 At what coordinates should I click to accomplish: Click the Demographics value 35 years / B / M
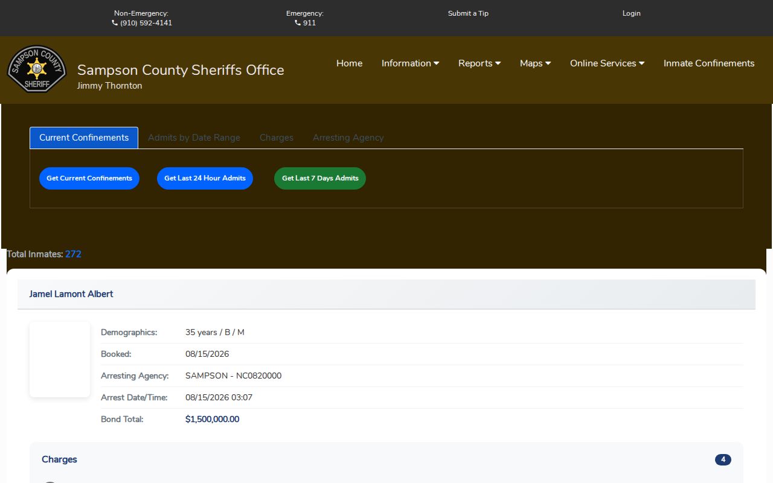214,332
